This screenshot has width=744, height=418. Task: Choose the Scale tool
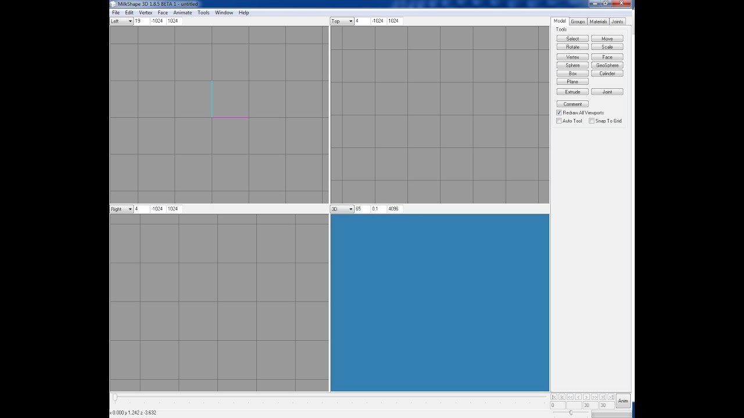607,46
